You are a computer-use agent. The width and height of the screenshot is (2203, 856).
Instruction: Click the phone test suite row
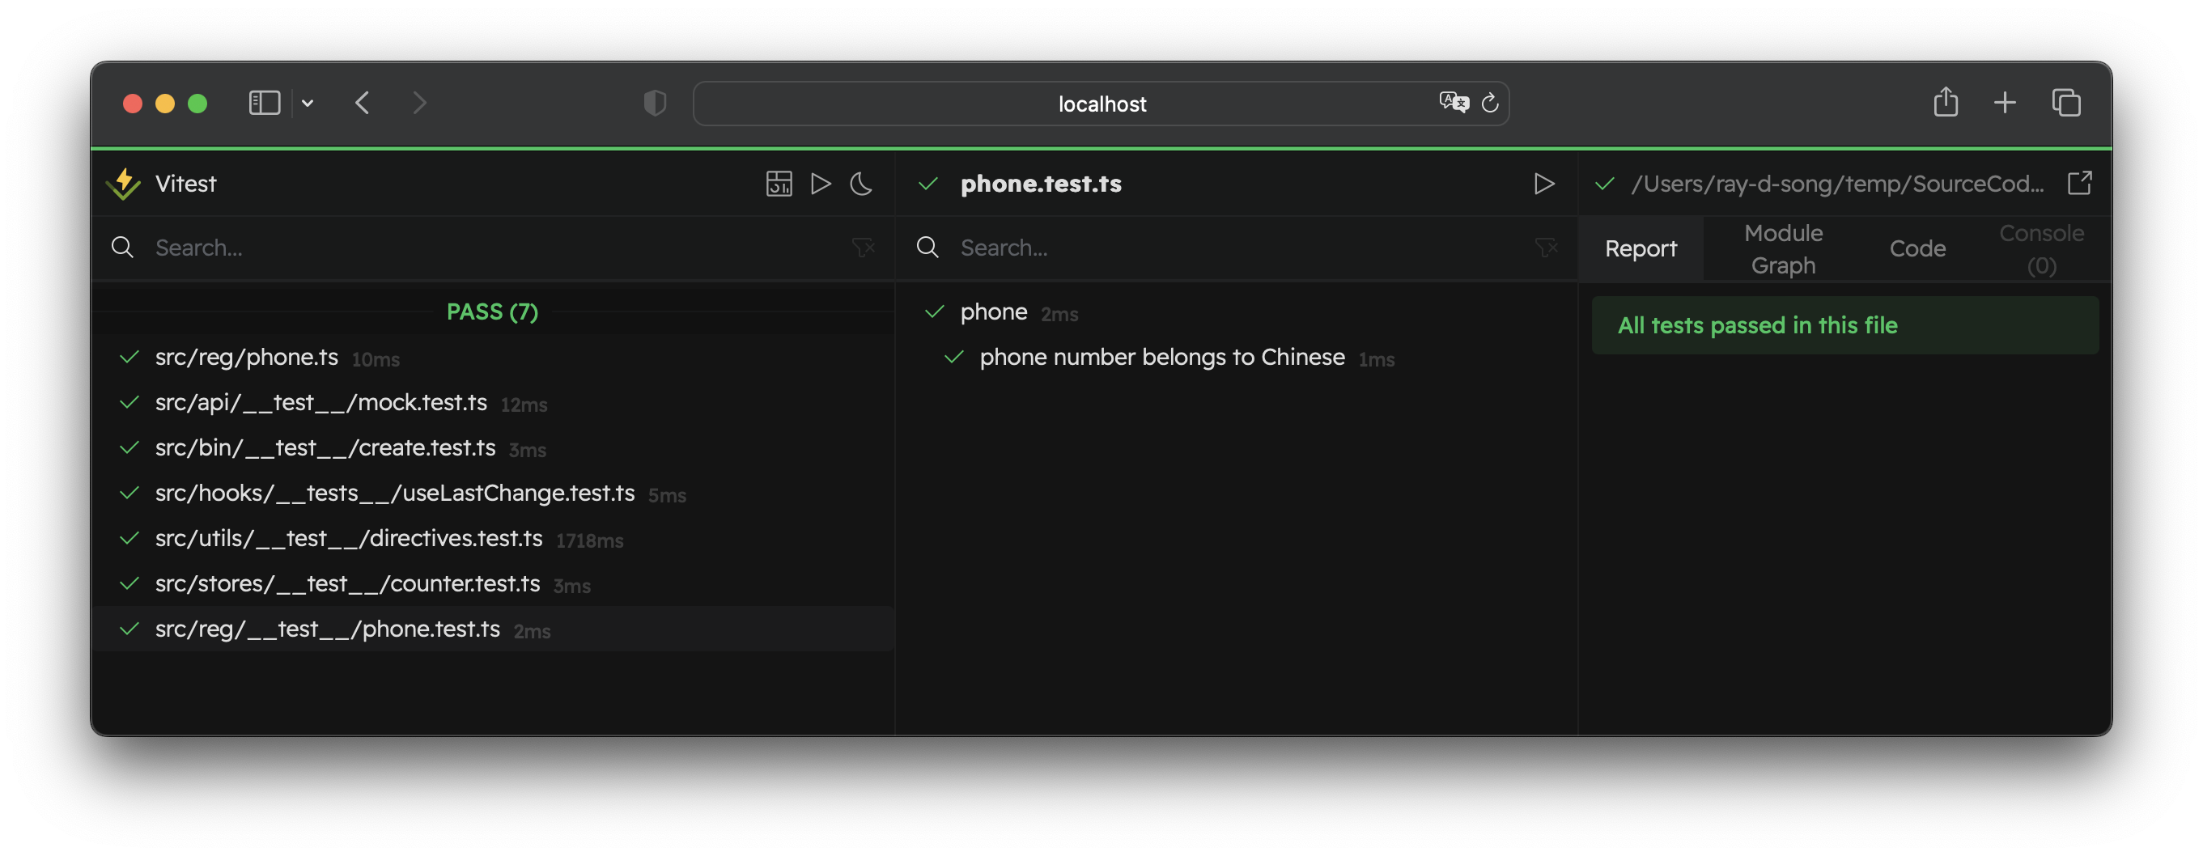point(1236,312)
